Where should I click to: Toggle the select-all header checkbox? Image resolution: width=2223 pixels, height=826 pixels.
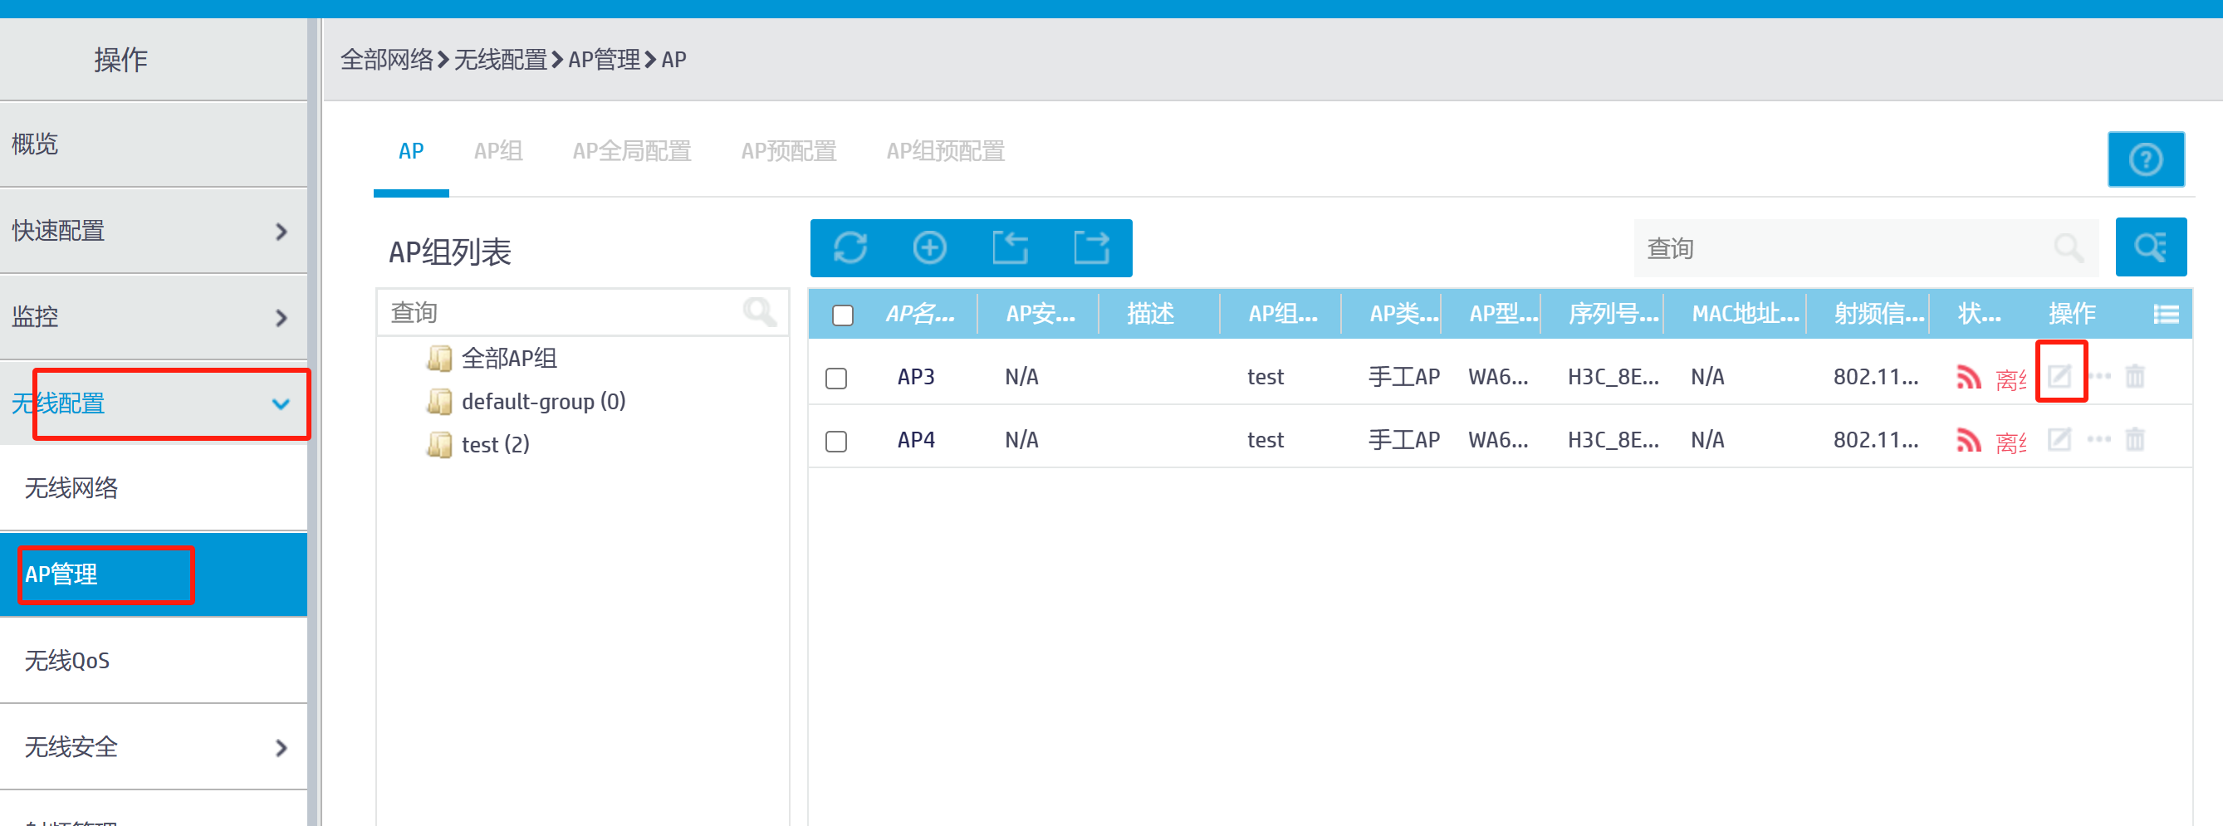pos(842,315)
